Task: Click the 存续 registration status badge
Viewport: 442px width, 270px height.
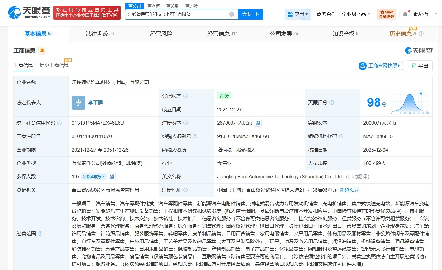Action: pos(224,96)
